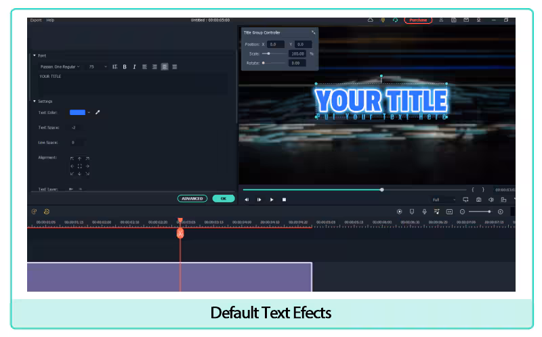Click the red Purchase button

coord(418,20)
